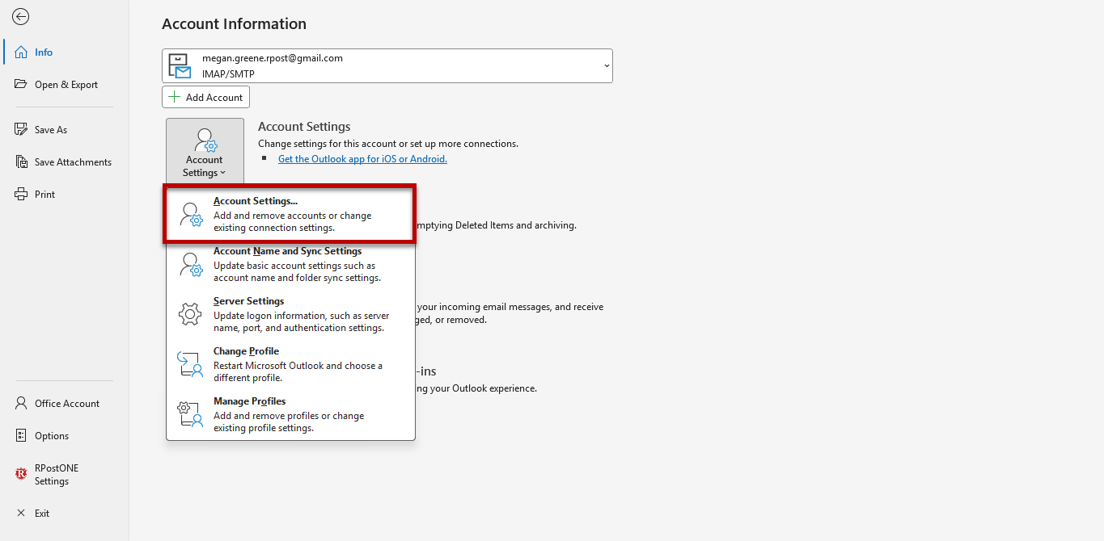Screen dimensions: 1104x541
Task: Click the Add Account button
Action: click(206, 98)
